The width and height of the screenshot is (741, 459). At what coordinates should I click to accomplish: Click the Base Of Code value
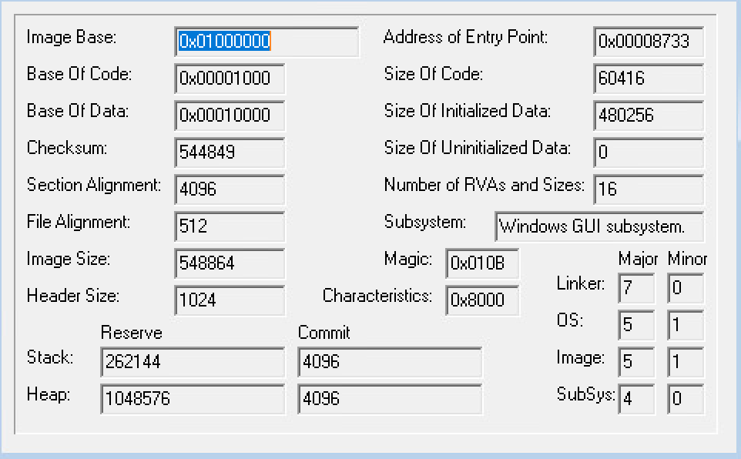(x=229, y=79)
